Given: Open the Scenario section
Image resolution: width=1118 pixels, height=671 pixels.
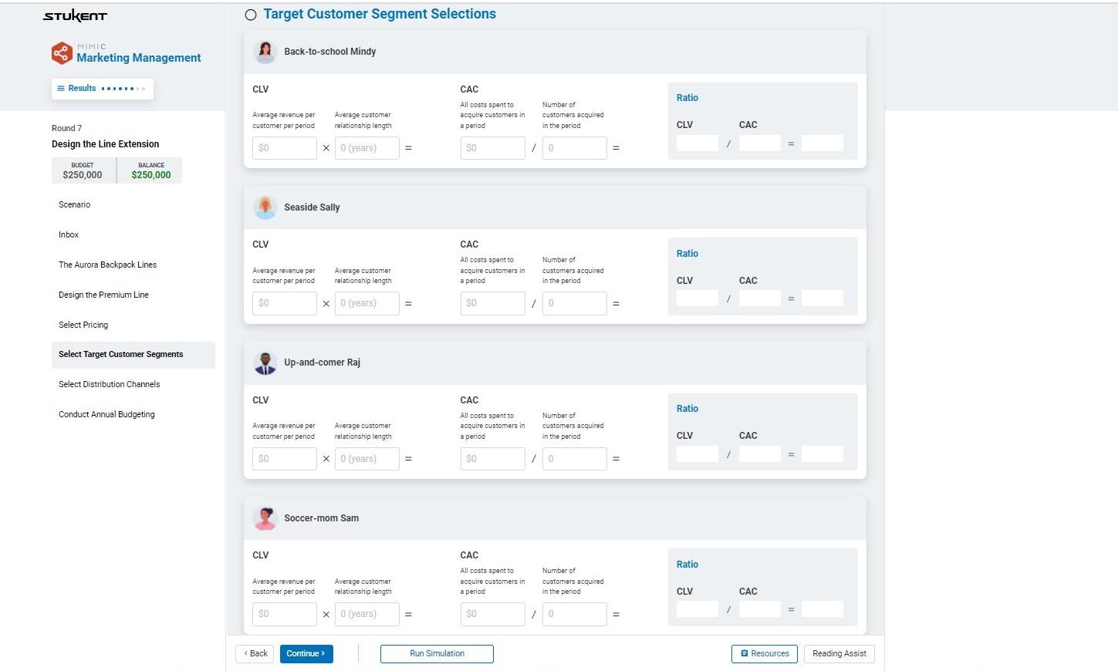Looking at the screenshot, I should click(74, 204).
